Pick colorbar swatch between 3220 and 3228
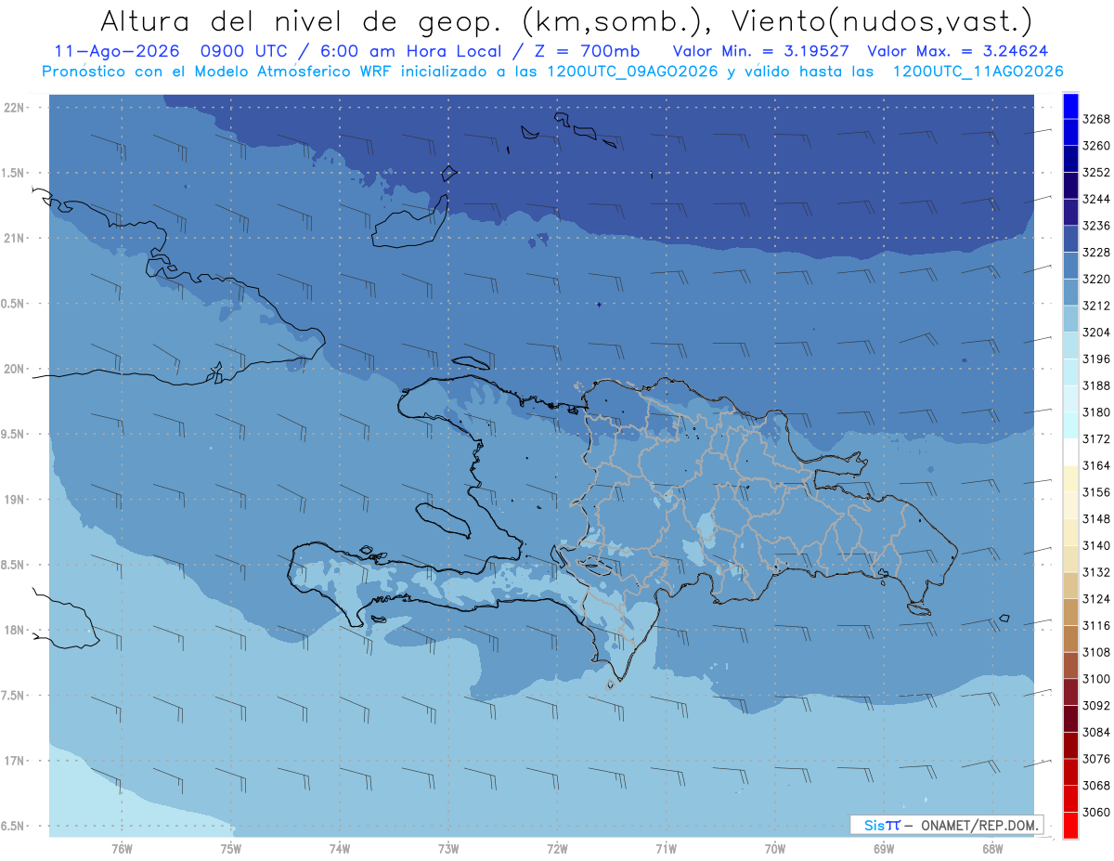Image resolution: width=1114 pixels, height=861 pixels. (1070, 266)
